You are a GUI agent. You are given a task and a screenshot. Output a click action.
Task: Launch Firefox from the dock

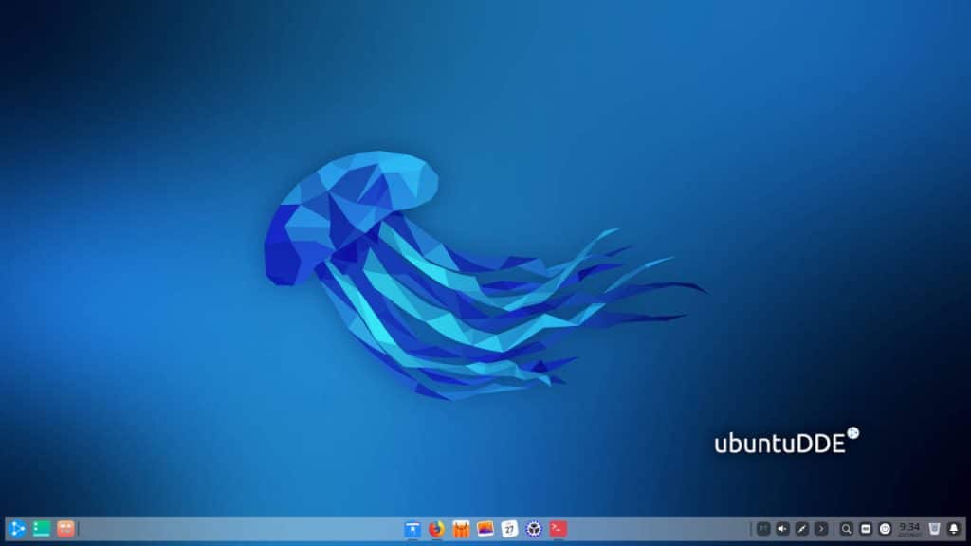coord(435,528)
